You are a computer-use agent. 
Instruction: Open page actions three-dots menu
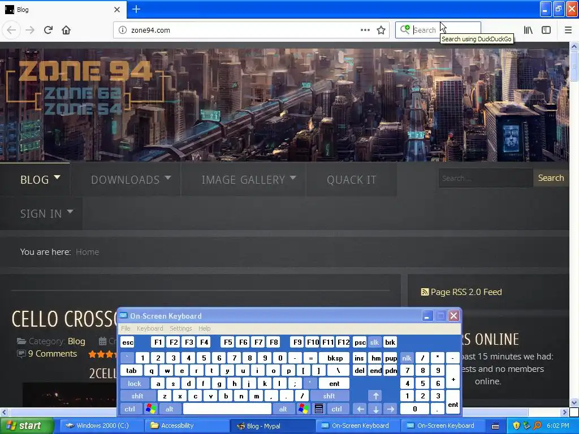click(365, 30)
